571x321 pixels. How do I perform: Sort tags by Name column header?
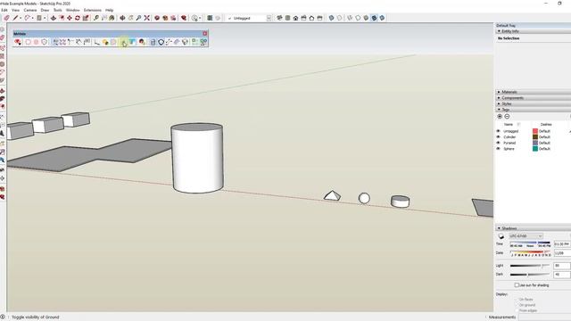click(509, 125)
